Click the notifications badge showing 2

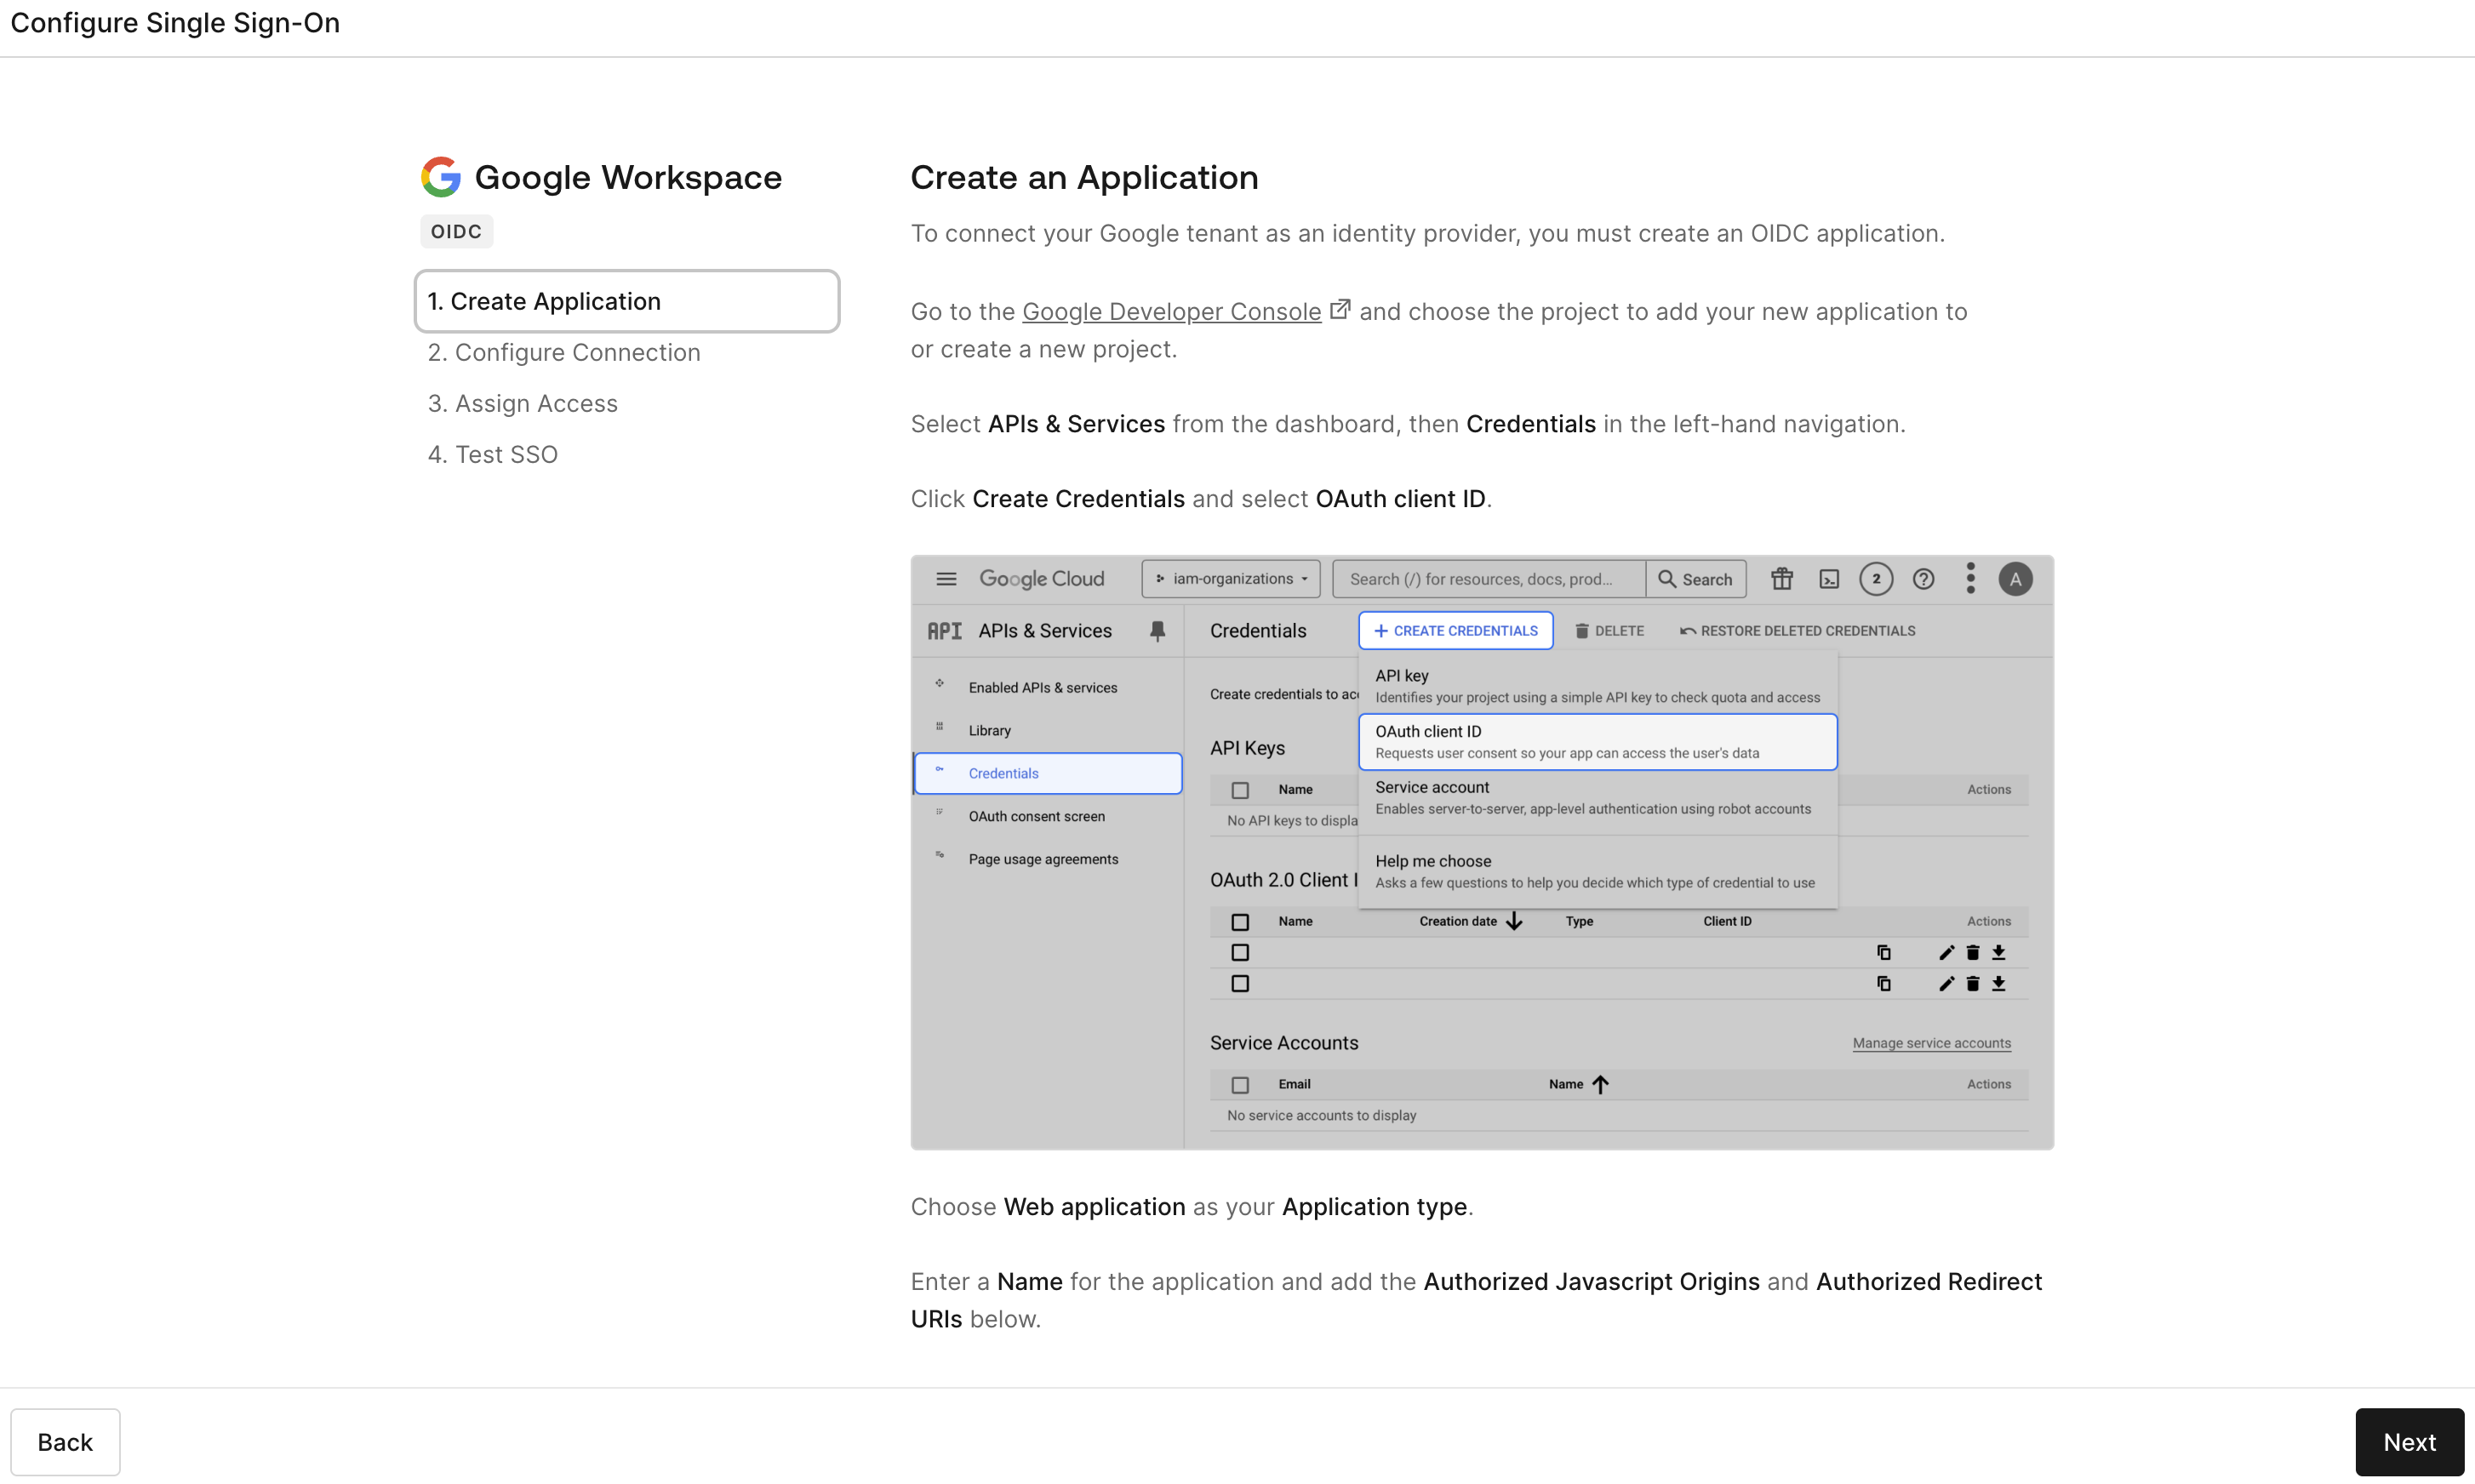pyautogui.click(x=1876, y=579)
